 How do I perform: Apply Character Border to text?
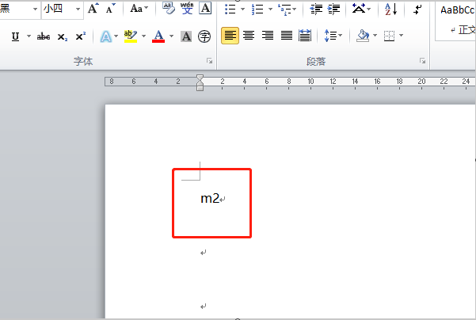click(x=205, y=9)
